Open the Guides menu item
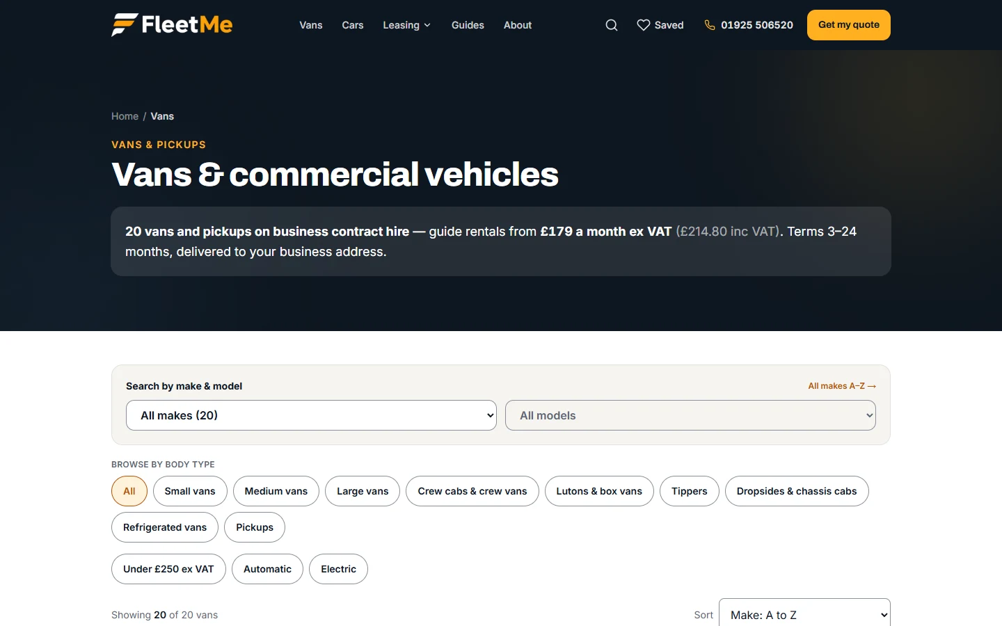 coord(468,25)
